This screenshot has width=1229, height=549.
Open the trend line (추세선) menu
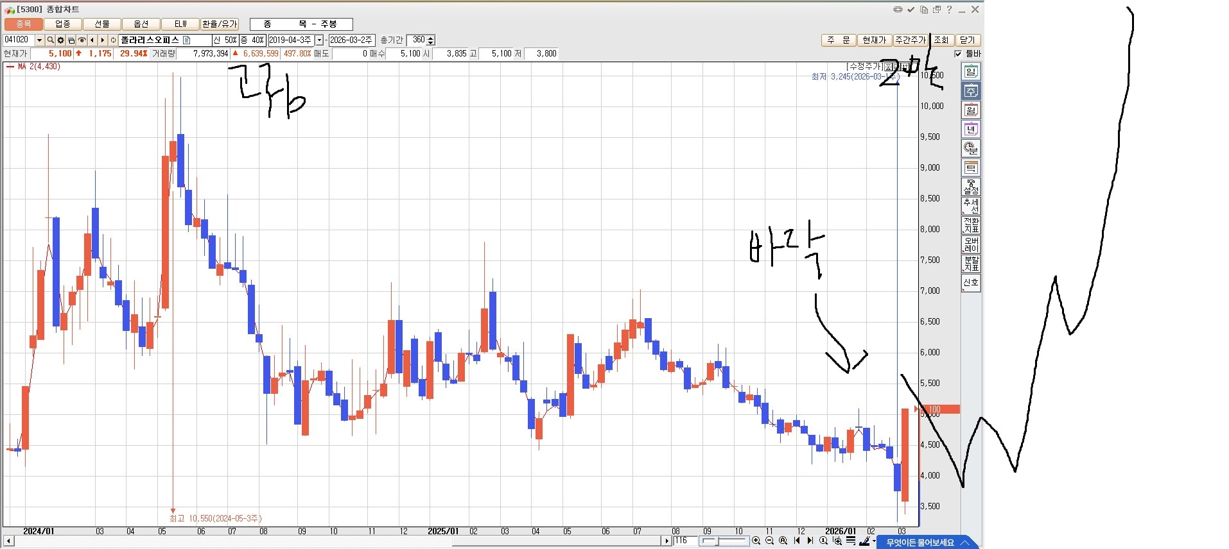pos(970,207)
